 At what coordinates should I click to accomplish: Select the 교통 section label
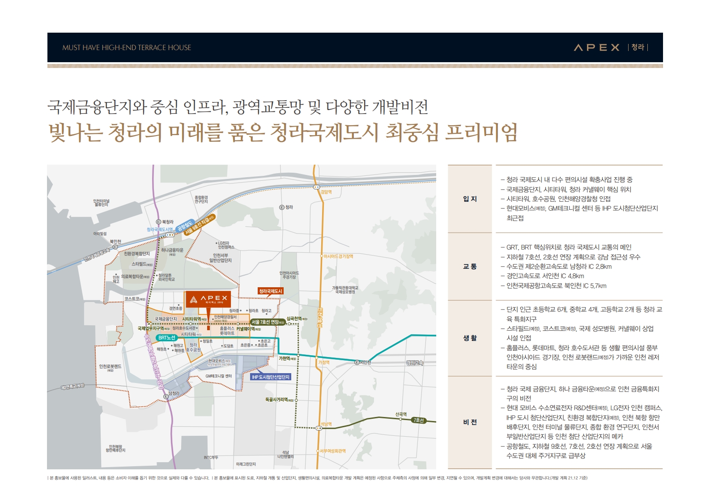[x=470, y=266]
